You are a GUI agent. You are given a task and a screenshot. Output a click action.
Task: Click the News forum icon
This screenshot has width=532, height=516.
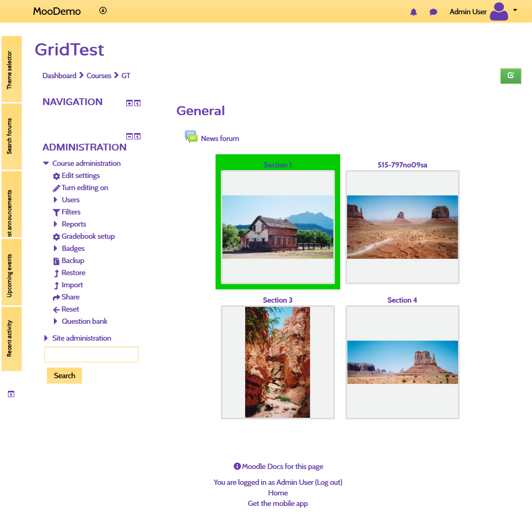(191, 137)
